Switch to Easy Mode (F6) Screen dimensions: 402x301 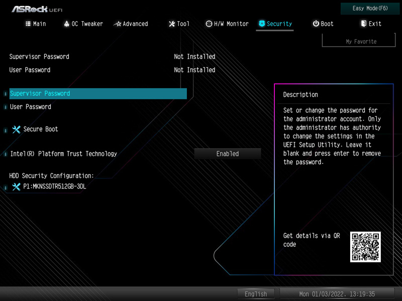[370, 9]
